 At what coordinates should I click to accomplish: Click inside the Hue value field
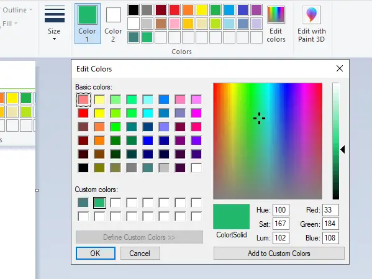point(281,210)
